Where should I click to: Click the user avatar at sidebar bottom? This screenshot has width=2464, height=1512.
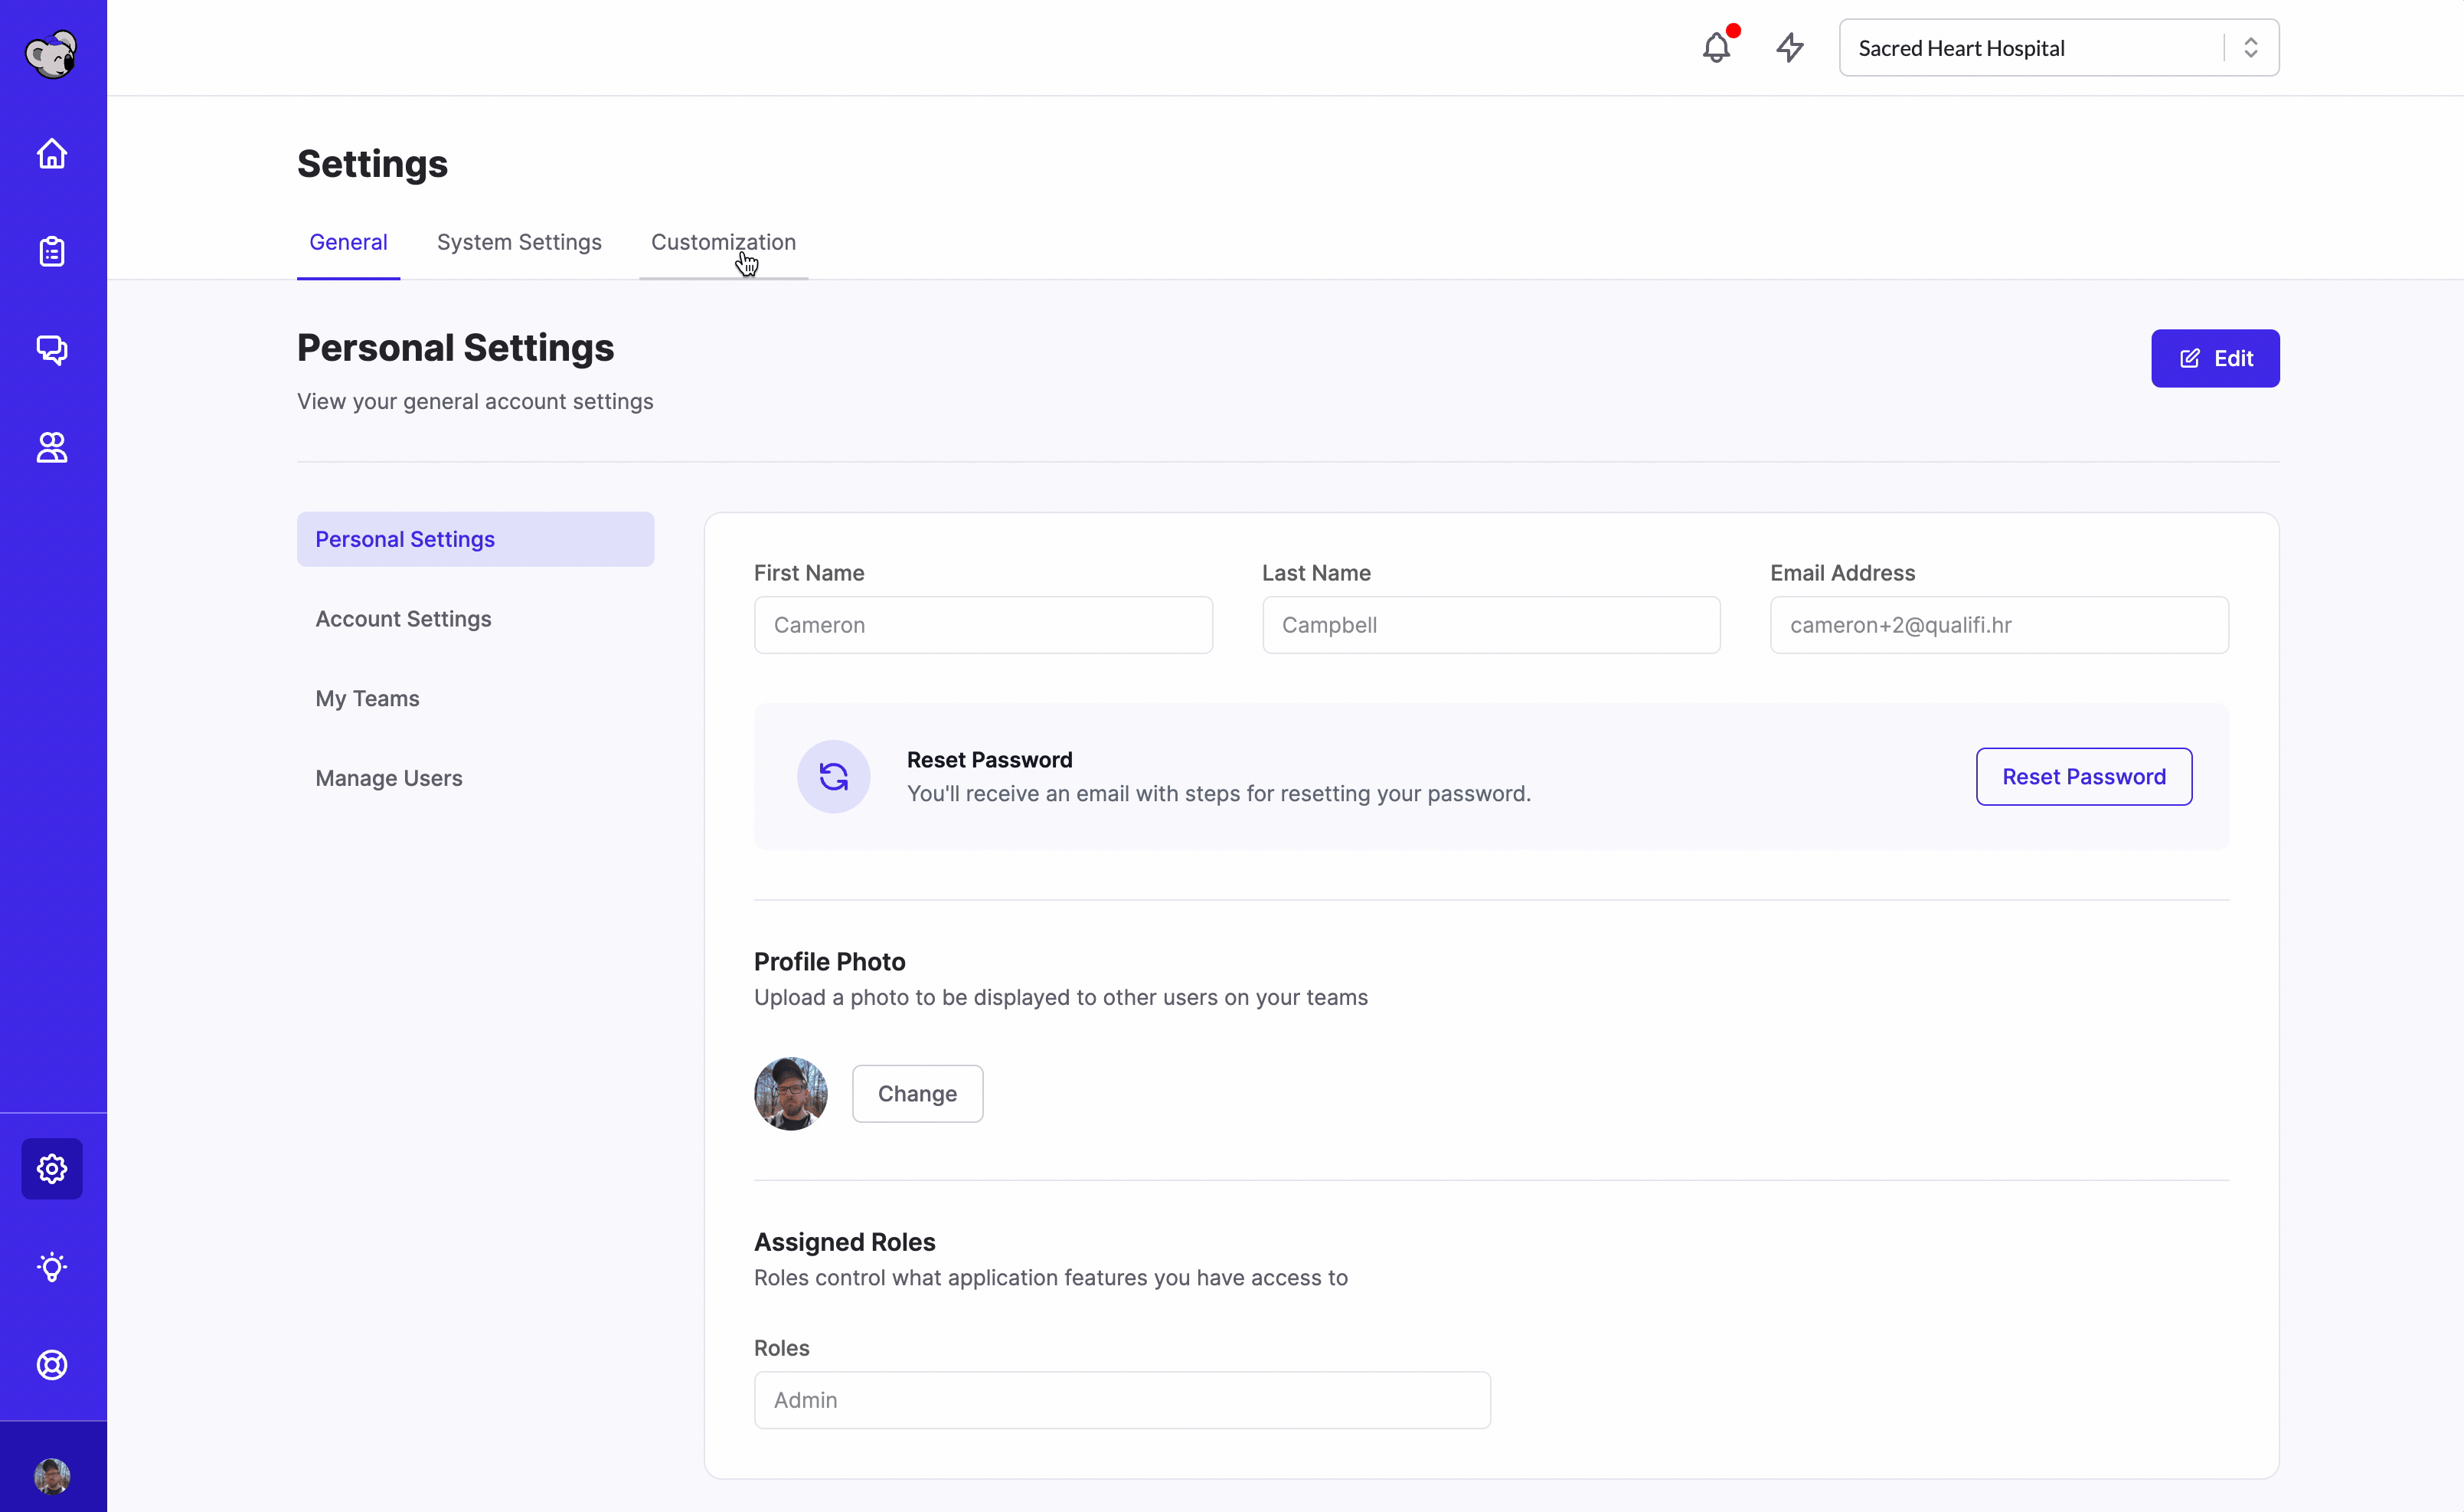pos(52,1476)
